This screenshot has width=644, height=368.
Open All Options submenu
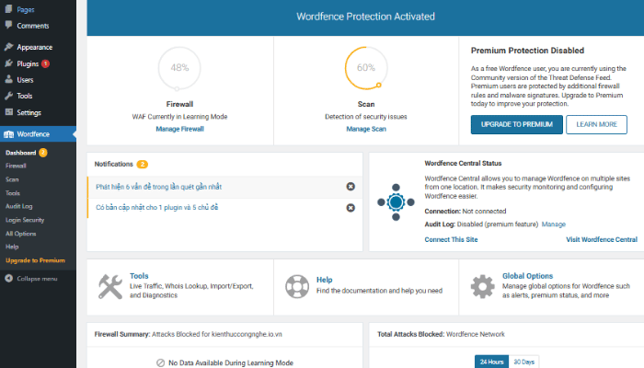20,234
